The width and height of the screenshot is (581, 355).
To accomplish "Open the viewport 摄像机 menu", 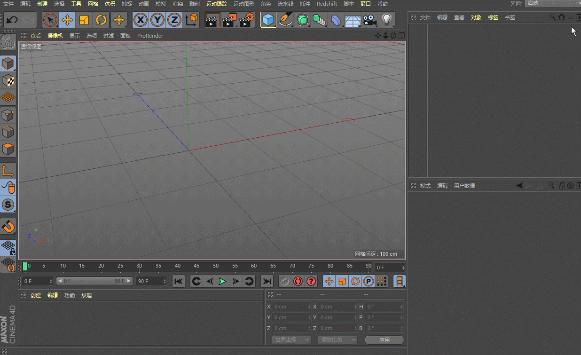I will (55, 36).
